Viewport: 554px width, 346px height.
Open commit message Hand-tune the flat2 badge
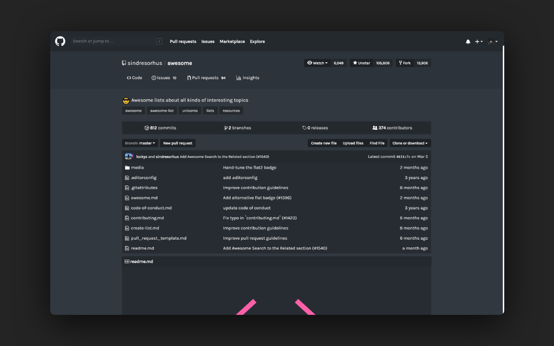coord(250,167)
